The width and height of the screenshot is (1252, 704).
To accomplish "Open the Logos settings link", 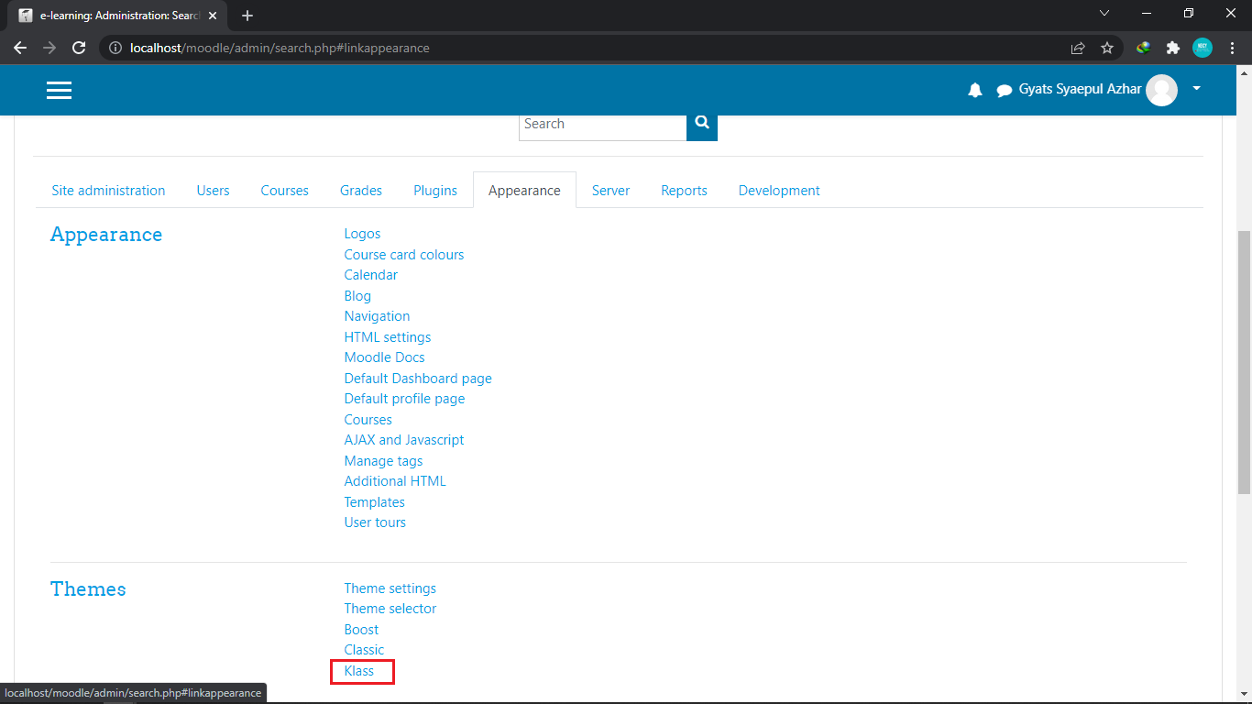I will (362, 234).
